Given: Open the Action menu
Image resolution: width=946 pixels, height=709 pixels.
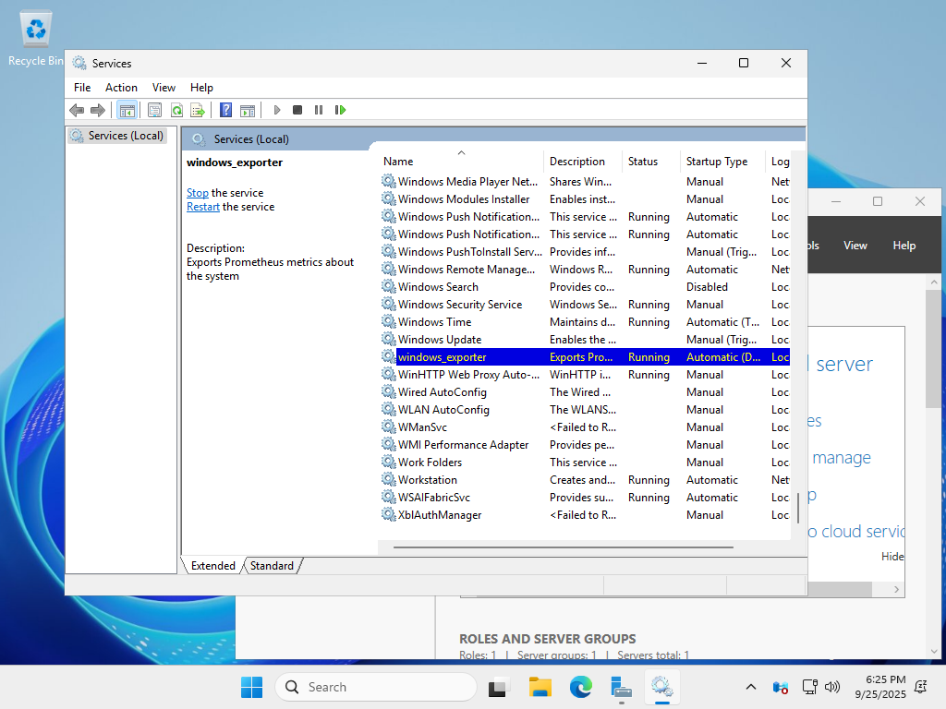Looking at the screenshot, I should tap(121, 88).
